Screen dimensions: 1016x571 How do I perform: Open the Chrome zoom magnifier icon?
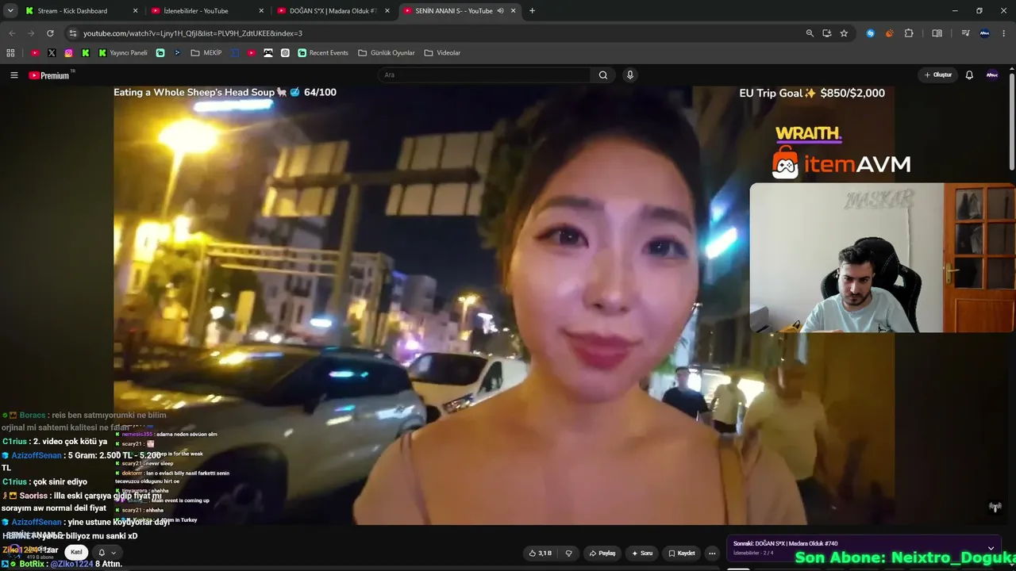coord(810,33)
